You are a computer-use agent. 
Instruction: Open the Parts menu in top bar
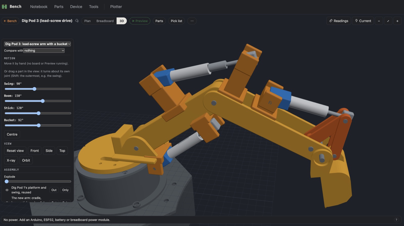click(x=59, y=7)
